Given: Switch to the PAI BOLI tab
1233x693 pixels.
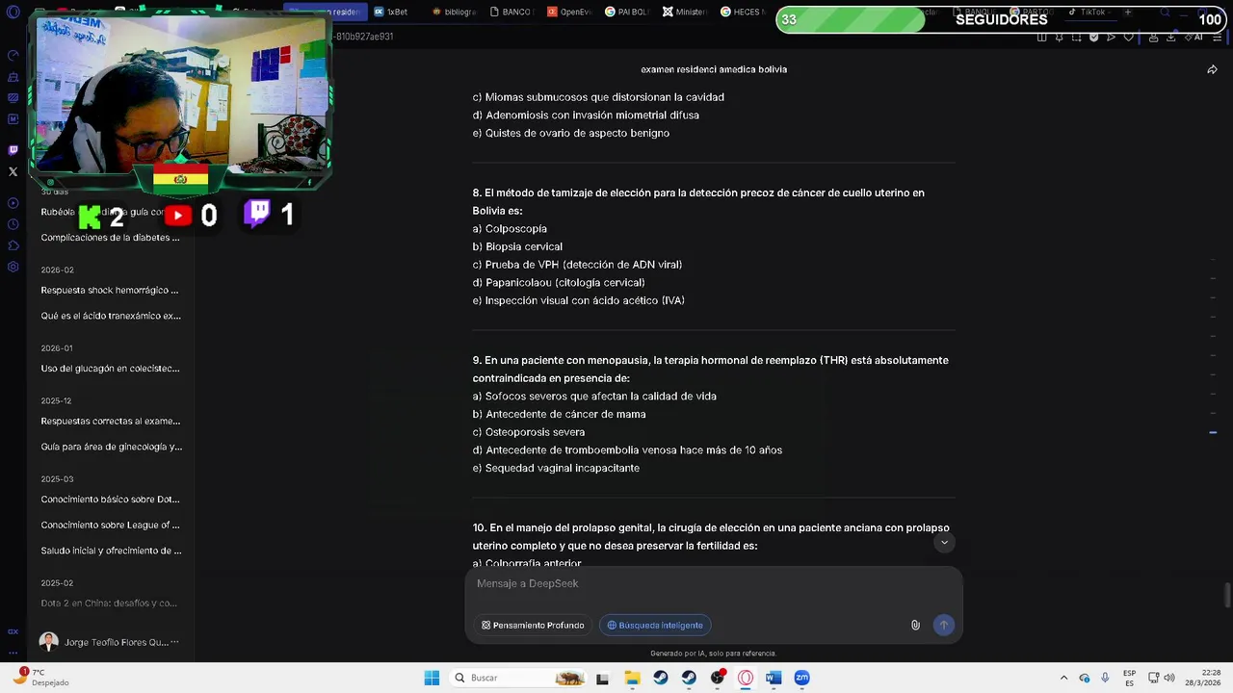Looking at the screenshot, I should click(627, 12).
